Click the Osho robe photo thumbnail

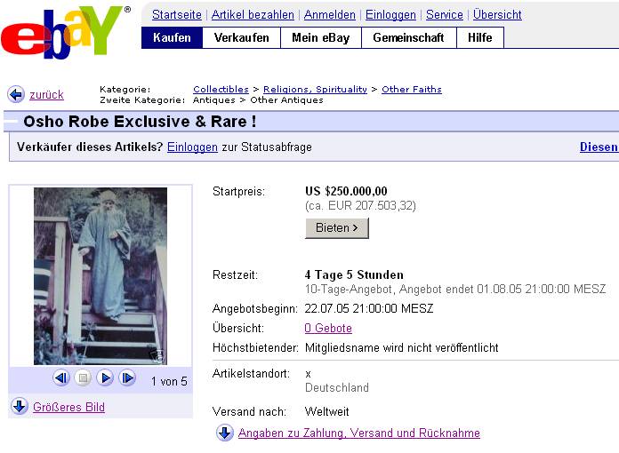[x=100, y=276]
